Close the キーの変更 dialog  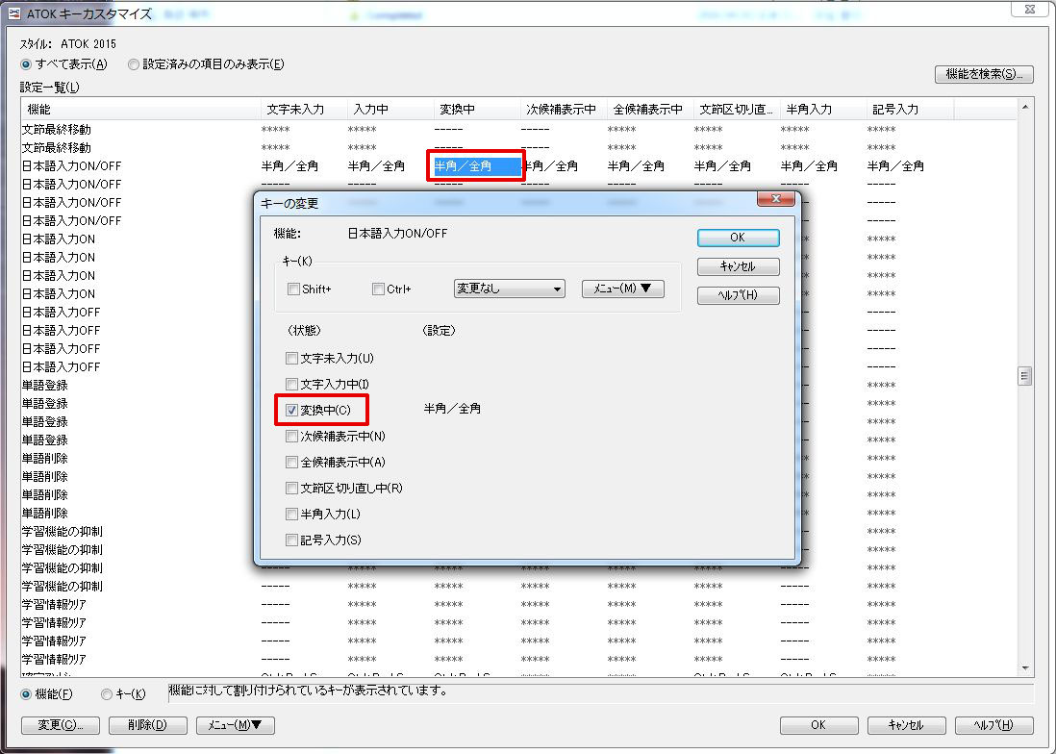(776, 198)
